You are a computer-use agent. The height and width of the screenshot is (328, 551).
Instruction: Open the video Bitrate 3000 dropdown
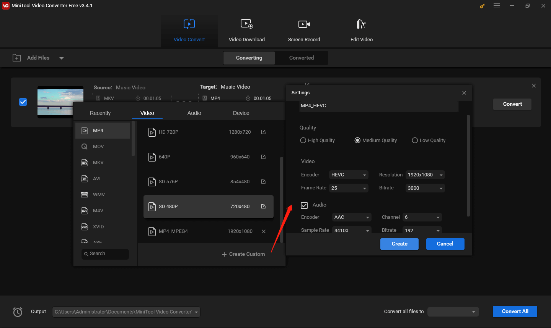tap(425, 188)
